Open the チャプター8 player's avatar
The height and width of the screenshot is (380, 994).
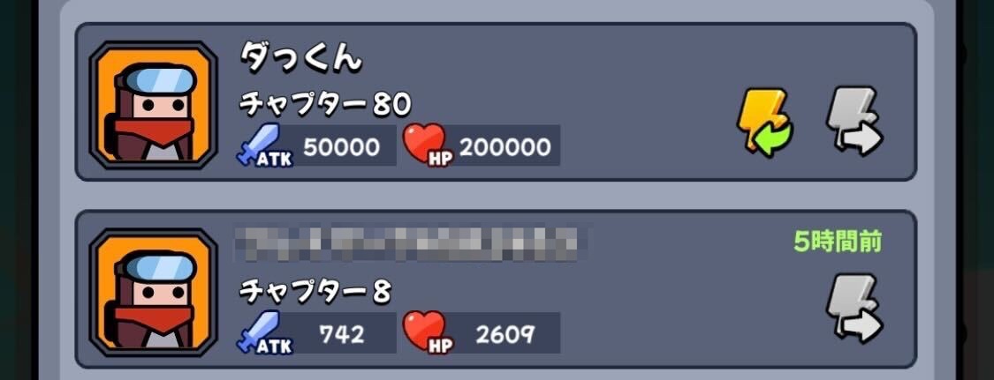tap(154, 292)
